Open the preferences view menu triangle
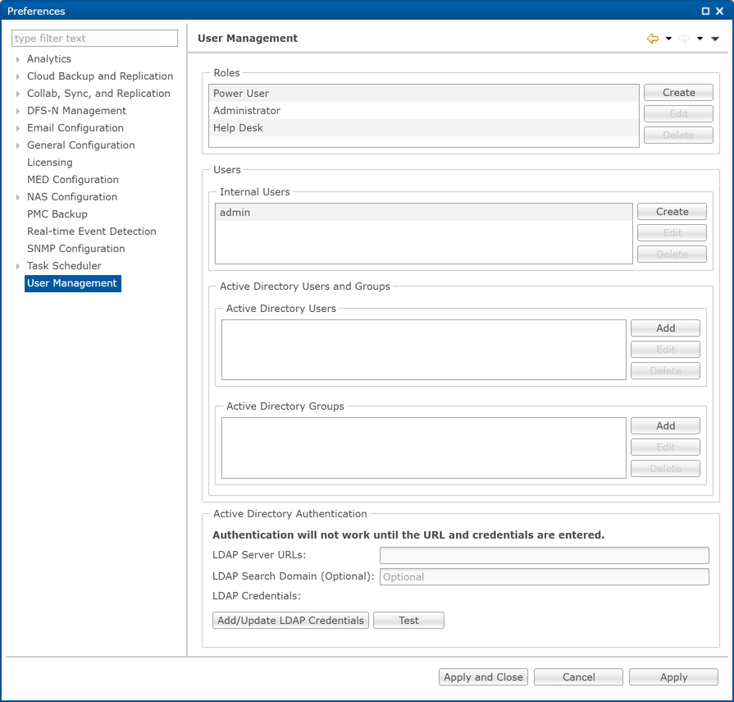This screenshot has width=734, height=702. (714, 39)
